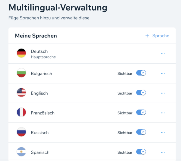181x161 pixels.
Task: Toggle Bulgarisch visibility switch
Action: [141, 73]
